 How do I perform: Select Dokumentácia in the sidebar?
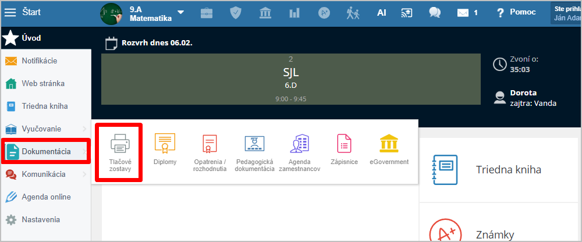tap(46, 151)
